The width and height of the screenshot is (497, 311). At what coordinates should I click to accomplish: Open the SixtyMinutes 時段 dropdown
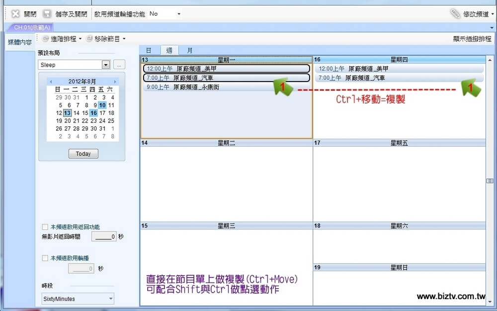[110, 299]
